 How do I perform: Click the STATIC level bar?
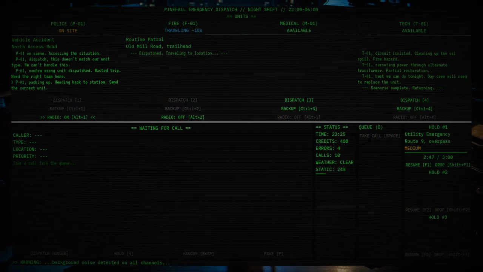pos(320,174)
